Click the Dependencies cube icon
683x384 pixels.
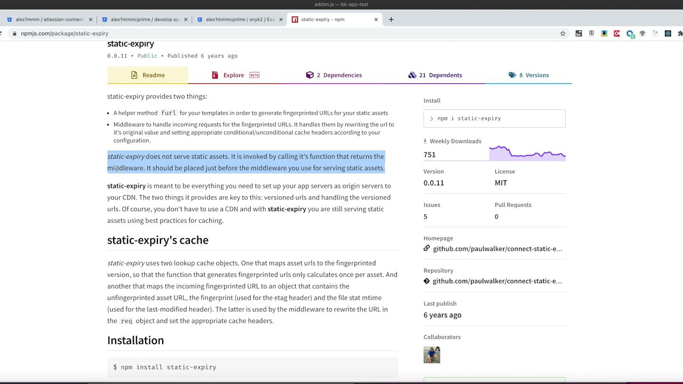click(309, 75)
